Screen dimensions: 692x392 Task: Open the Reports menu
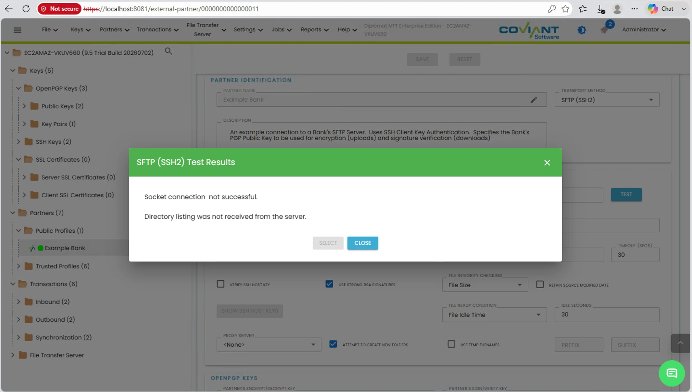click(315, 30)
